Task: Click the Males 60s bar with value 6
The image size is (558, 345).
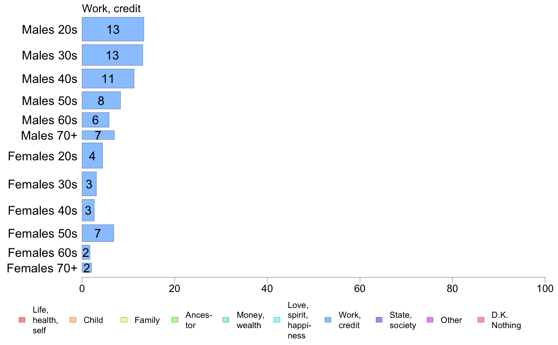Action: tap(96, 120)
